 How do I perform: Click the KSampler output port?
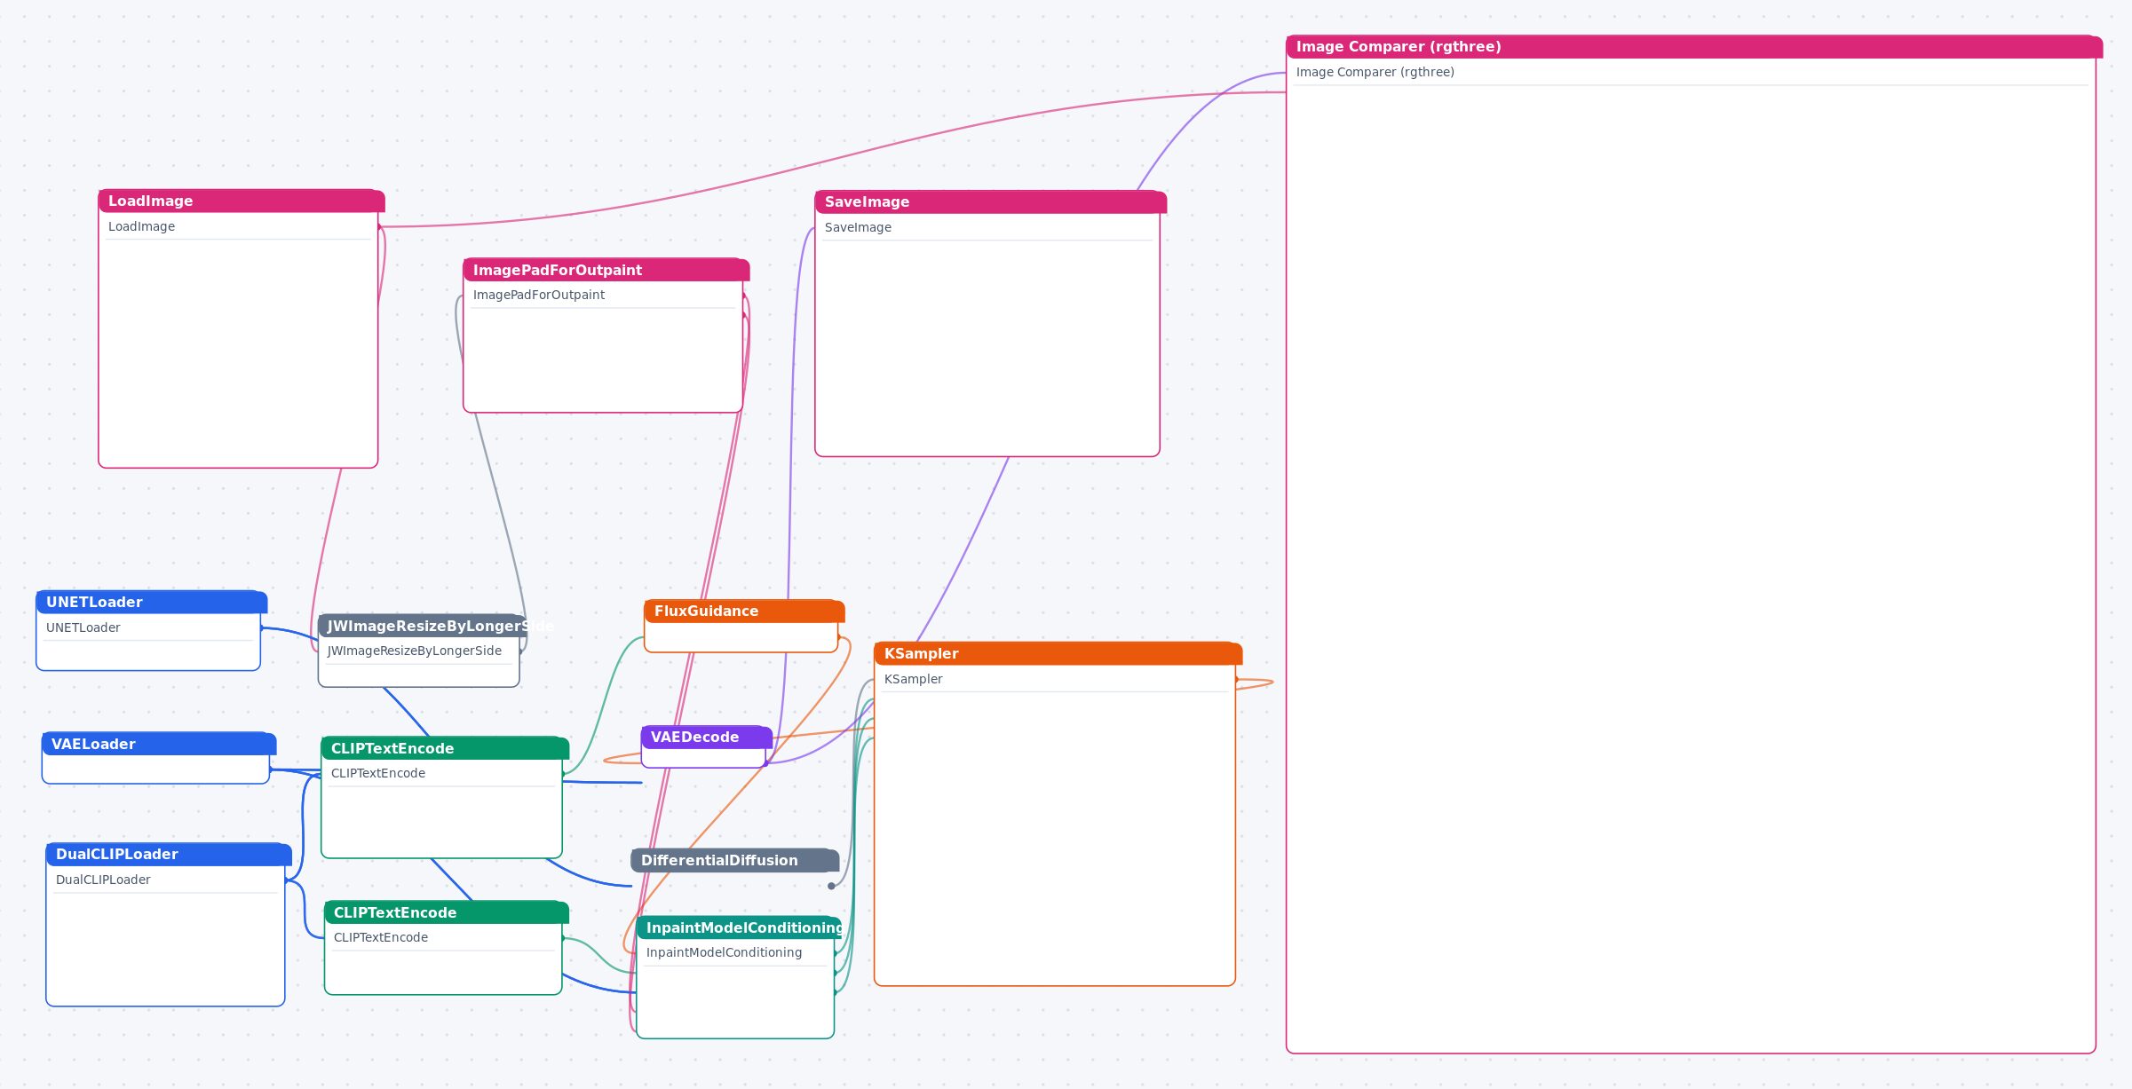click(x=1235, y=679)
